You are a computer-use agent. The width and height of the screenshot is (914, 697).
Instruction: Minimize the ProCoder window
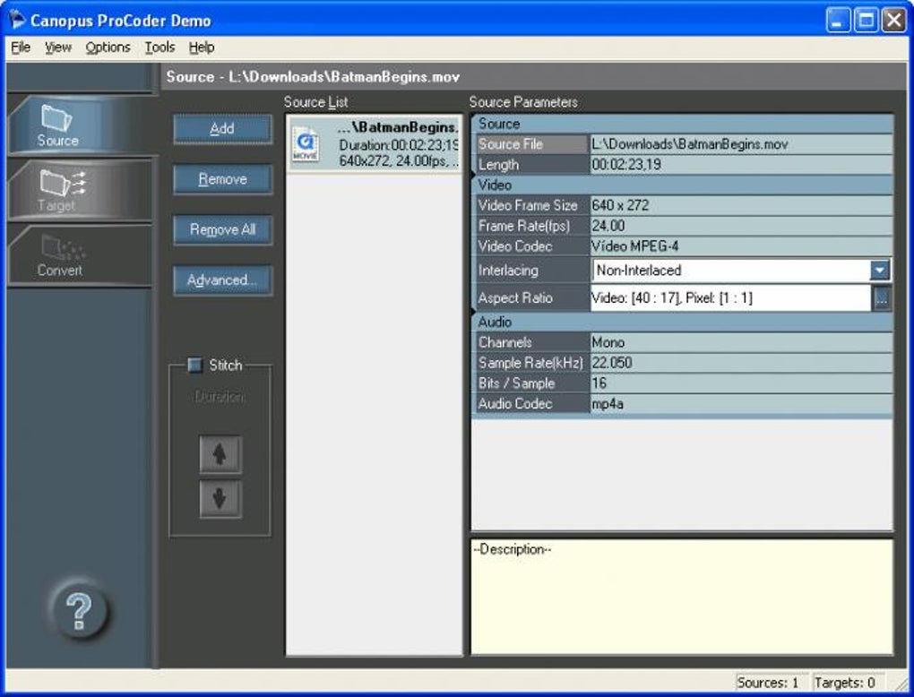(838, 21)
